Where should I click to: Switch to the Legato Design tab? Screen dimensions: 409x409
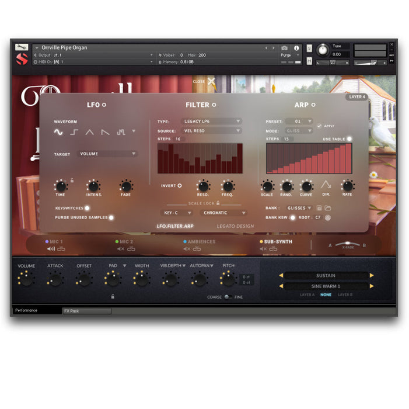[x=235, y=226]
